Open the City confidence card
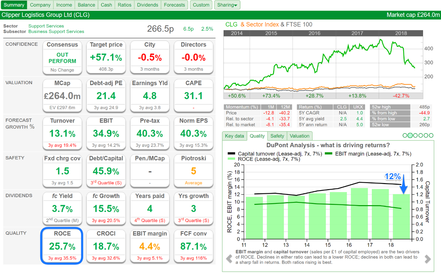The image size is (441, 273). (150, 58)
